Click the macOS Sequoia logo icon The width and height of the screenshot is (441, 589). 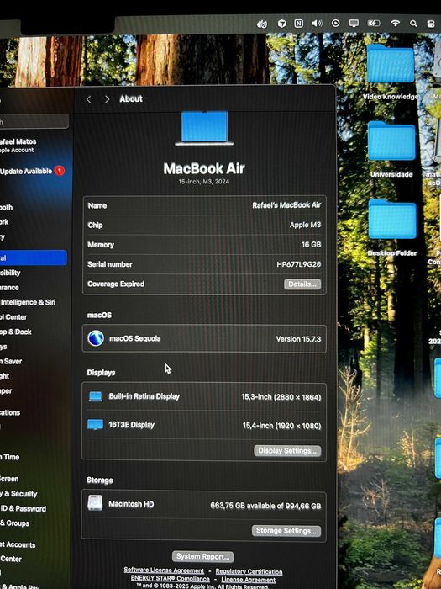96,338
